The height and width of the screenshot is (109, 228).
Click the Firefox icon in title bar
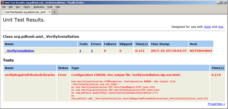point(3,3)
